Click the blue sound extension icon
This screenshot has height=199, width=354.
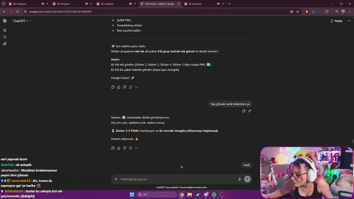pyautogui.click(x=313, y=12)
